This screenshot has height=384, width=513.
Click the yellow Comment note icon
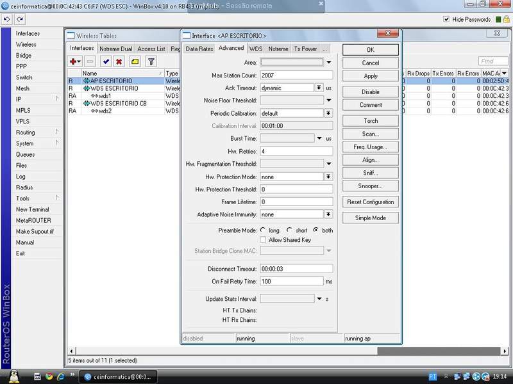(135, 61)
